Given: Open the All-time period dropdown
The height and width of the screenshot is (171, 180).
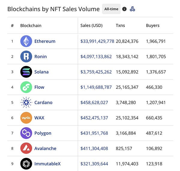Looking at the screenshot, I should tap(111, 9).
